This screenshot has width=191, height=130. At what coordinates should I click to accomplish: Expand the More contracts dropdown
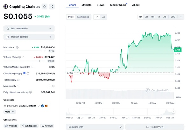[x=10, y=112]
